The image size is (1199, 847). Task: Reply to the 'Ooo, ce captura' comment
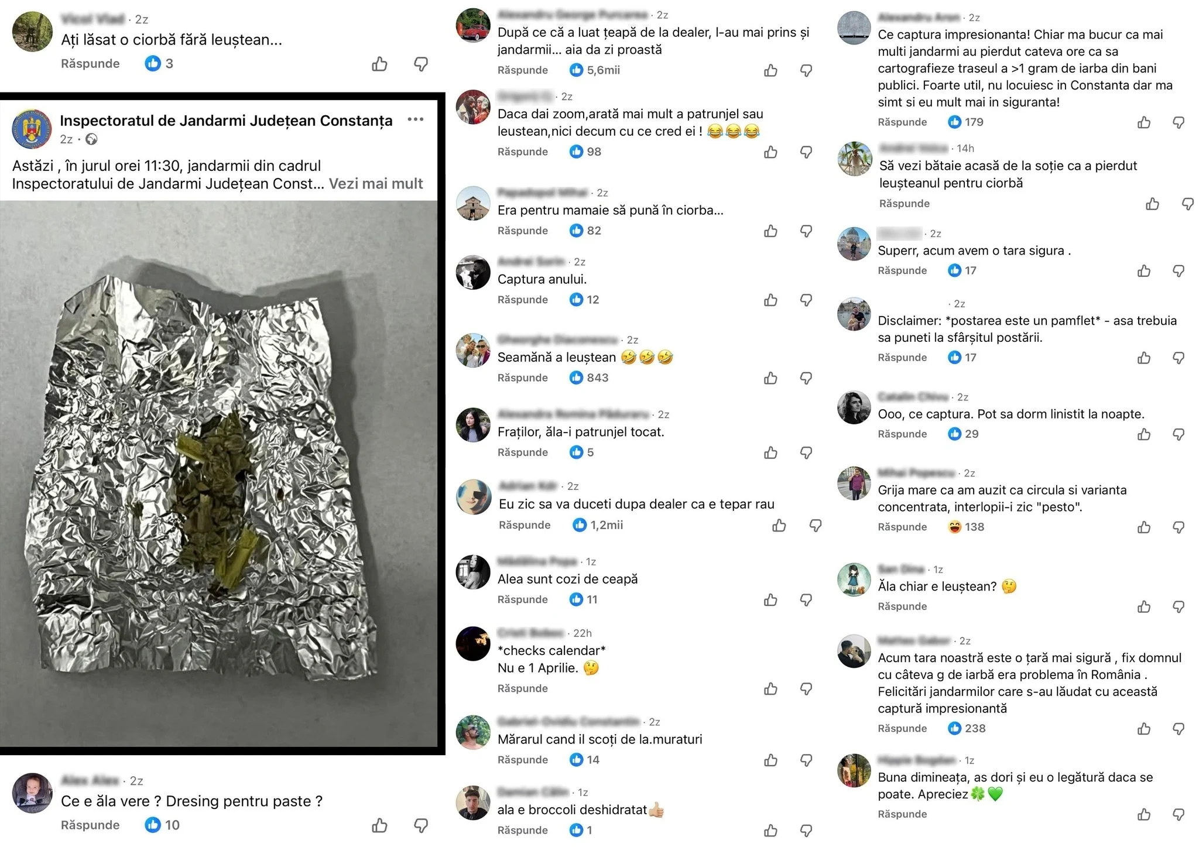902,434
